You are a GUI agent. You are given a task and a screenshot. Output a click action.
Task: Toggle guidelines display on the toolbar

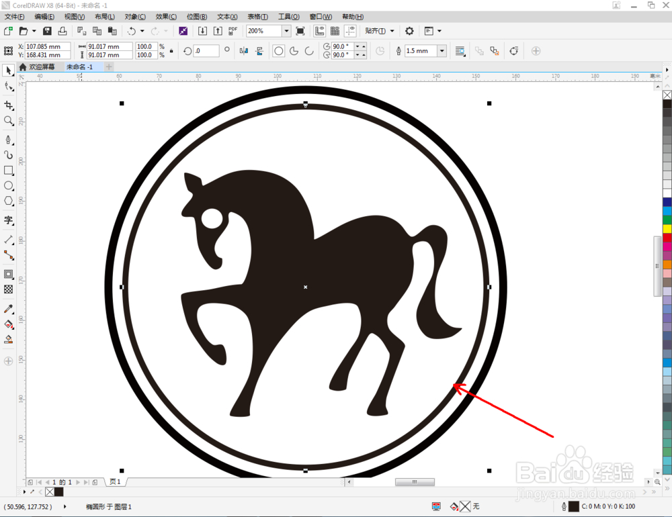[350, 31]
